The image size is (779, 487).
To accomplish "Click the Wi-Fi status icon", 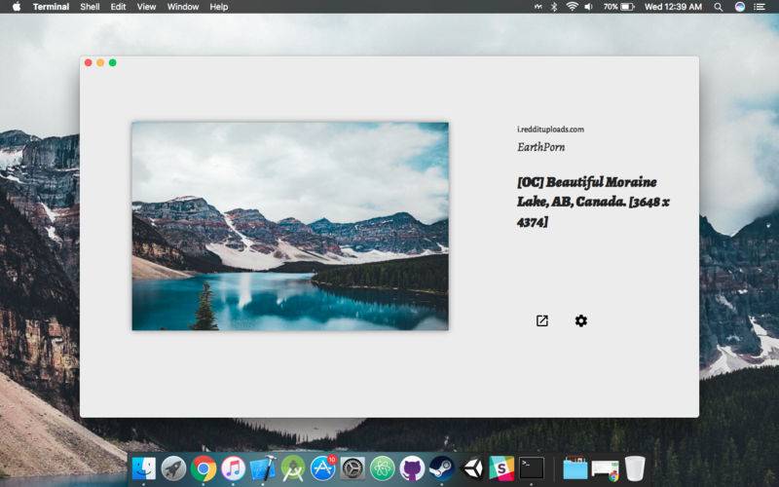I will tap(573, 7).
